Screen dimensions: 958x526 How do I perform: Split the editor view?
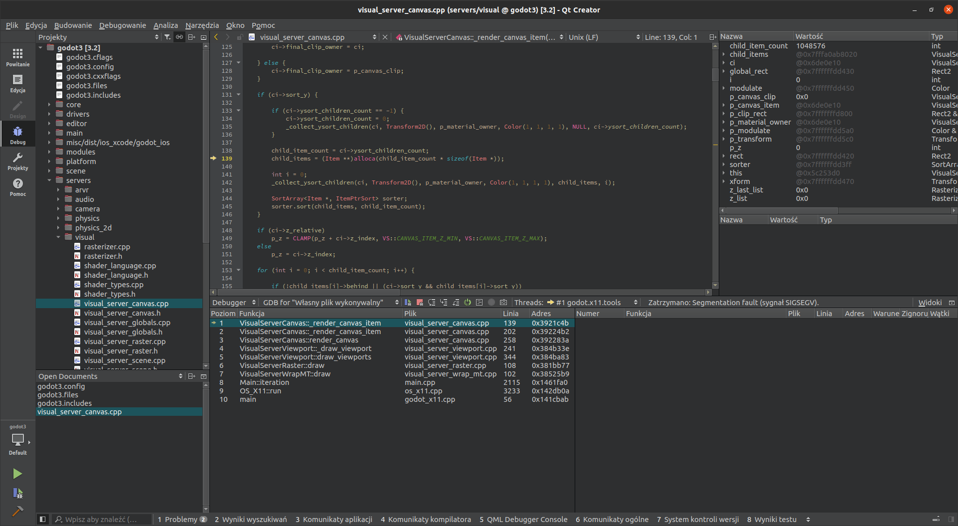[713, 37]
